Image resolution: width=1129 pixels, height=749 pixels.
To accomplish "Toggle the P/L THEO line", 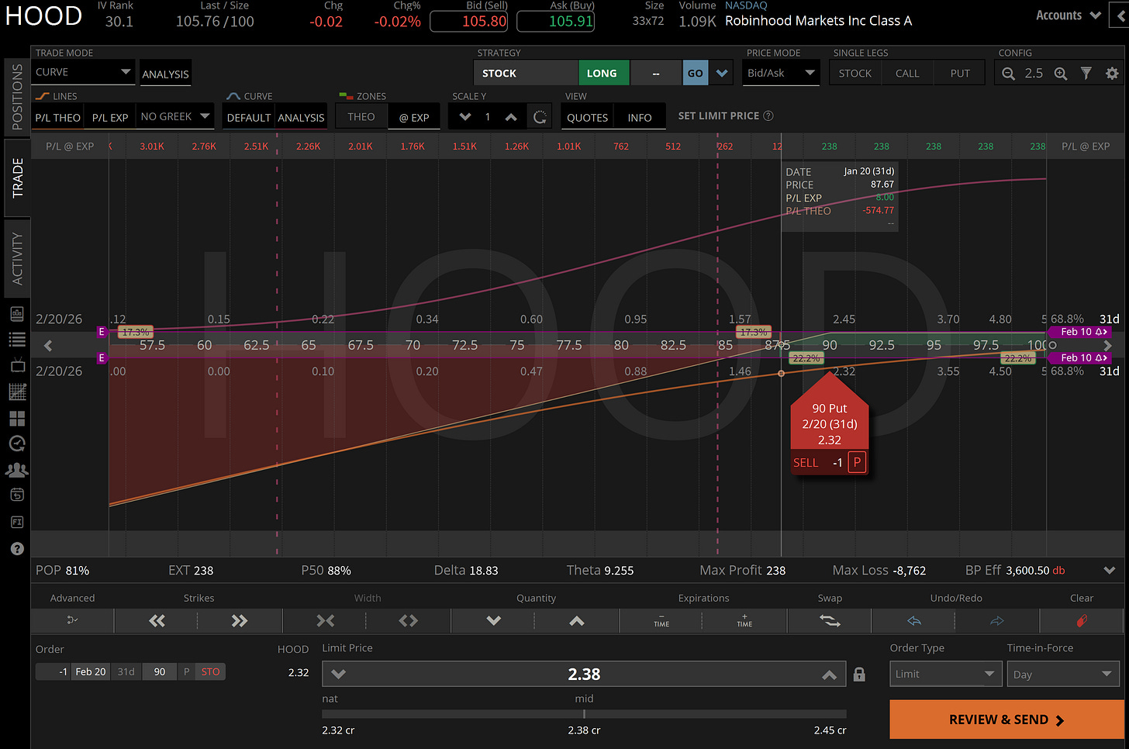I will tap(58, 117).
